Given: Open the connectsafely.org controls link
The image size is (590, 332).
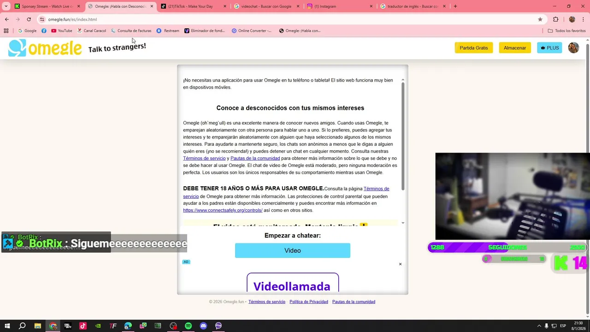Looking at the screenshot, I should (223, 210).
